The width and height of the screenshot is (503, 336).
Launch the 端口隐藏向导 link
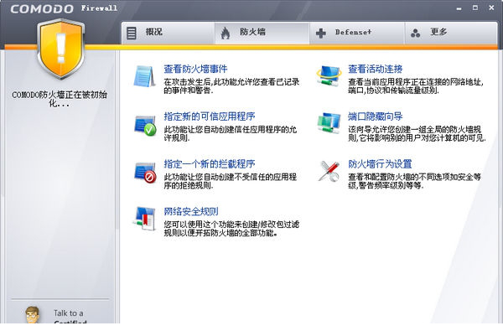tap(376, 116)
